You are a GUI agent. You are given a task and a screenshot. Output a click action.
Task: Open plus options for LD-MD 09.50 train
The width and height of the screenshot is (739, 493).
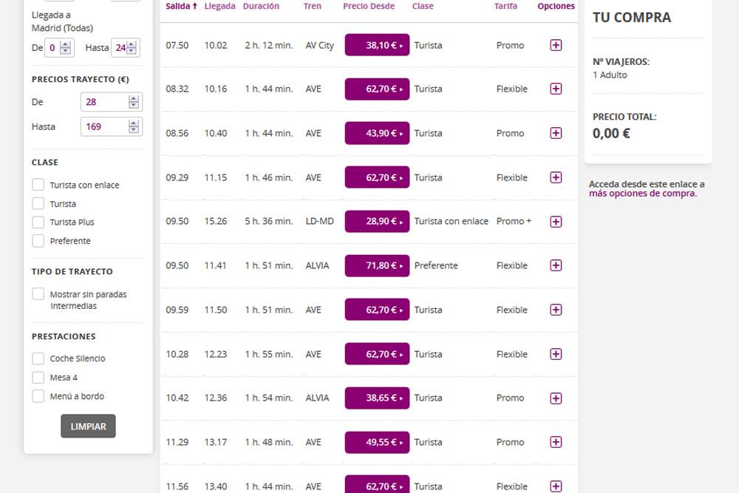(556, 221)
